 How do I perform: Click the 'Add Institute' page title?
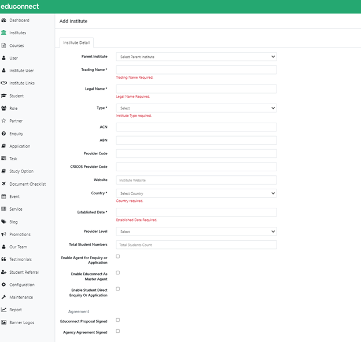pyautogui.click(x=73, y=21)
